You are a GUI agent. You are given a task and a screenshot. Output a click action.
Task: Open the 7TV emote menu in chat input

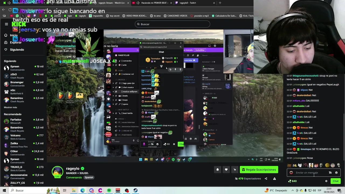[330, 173]
